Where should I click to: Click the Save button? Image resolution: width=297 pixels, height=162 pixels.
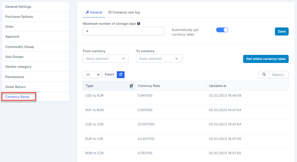pos(282,31)
